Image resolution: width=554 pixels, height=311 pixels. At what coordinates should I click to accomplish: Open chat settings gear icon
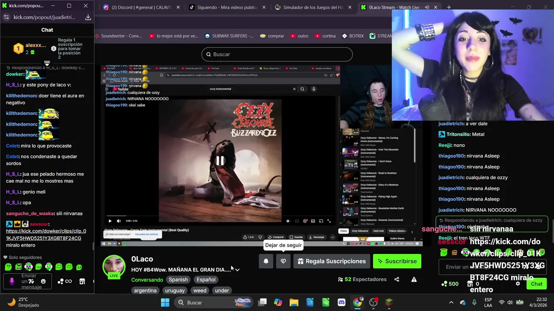518,284
